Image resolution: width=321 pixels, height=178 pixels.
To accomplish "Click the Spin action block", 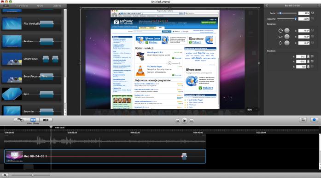I will click(x=47, y=94).
